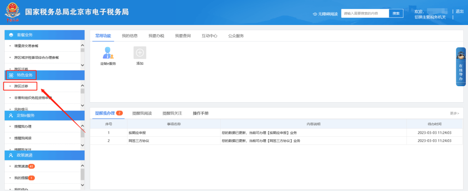Switch to the 提醒我阅读 tab

coord(142,113)
